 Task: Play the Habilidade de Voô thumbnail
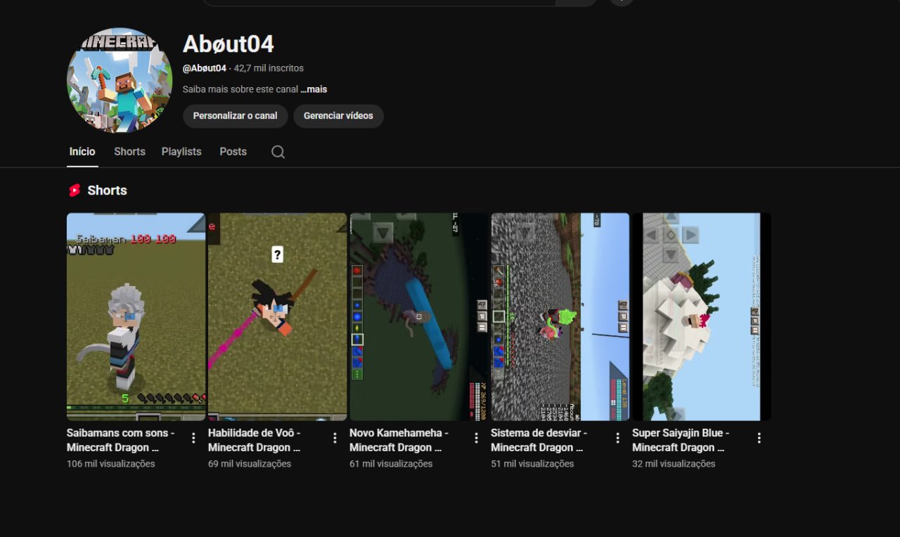(278, 317)
